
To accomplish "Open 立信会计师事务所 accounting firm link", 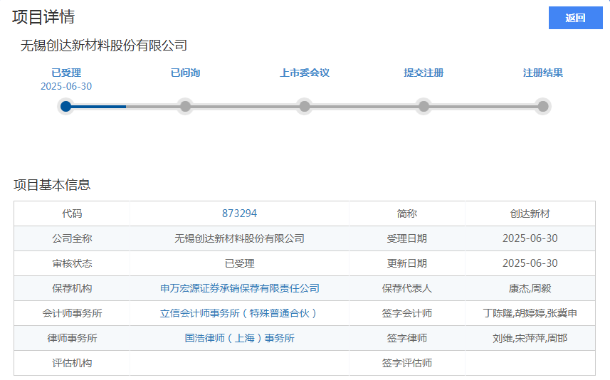I will 239,313.
